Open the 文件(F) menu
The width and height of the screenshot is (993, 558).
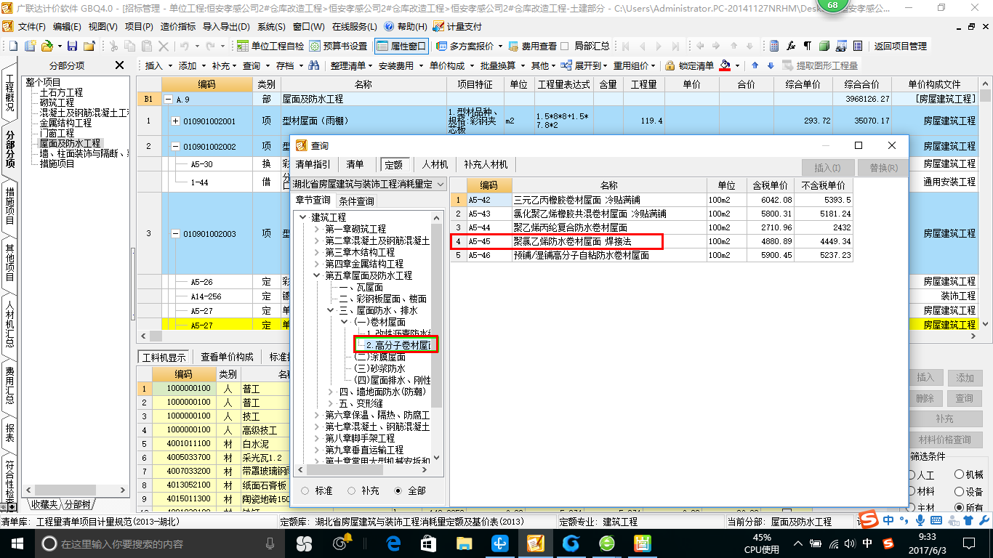[31, 26]
